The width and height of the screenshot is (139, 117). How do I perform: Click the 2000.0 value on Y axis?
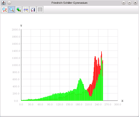16,29
